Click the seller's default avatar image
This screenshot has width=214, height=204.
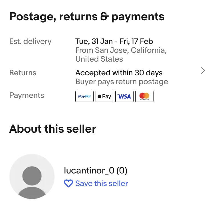[x=32, y=176]
